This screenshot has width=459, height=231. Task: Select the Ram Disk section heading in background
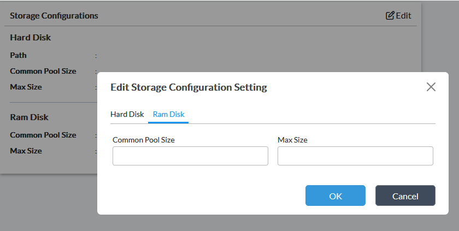click(x=30, y=117)
